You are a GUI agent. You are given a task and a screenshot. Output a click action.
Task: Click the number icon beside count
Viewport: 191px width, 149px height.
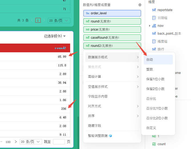154,144
